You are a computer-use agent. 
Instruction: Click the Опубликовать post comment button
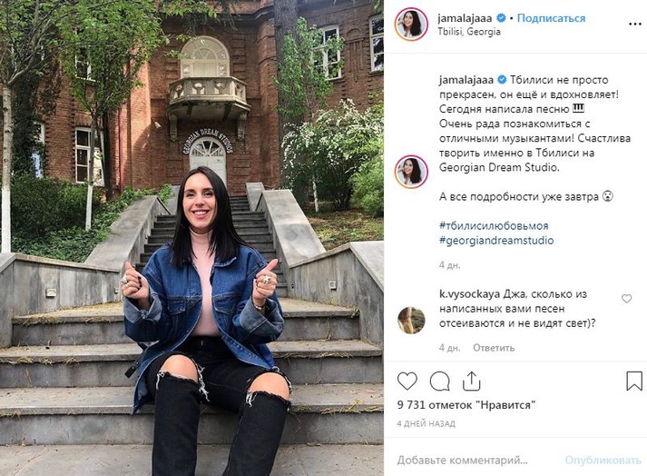603,460
